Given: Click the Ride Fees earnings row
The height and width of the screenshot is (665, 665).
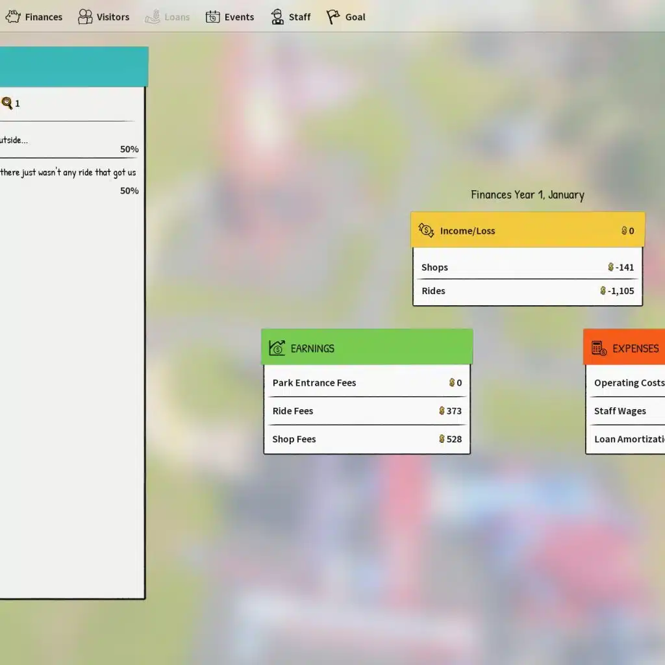Looking at the screenshot, I should [x=367, y=411].
